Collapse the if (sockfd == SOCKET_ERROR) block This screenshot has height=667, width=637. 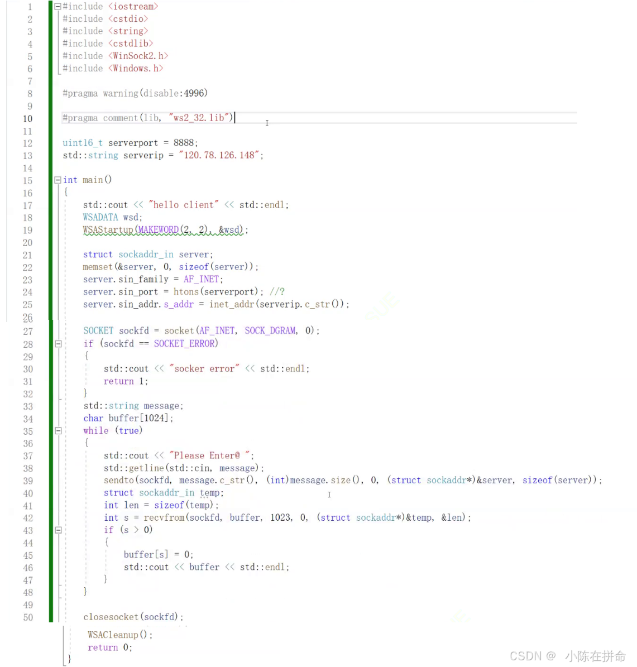tap(58, 344)
